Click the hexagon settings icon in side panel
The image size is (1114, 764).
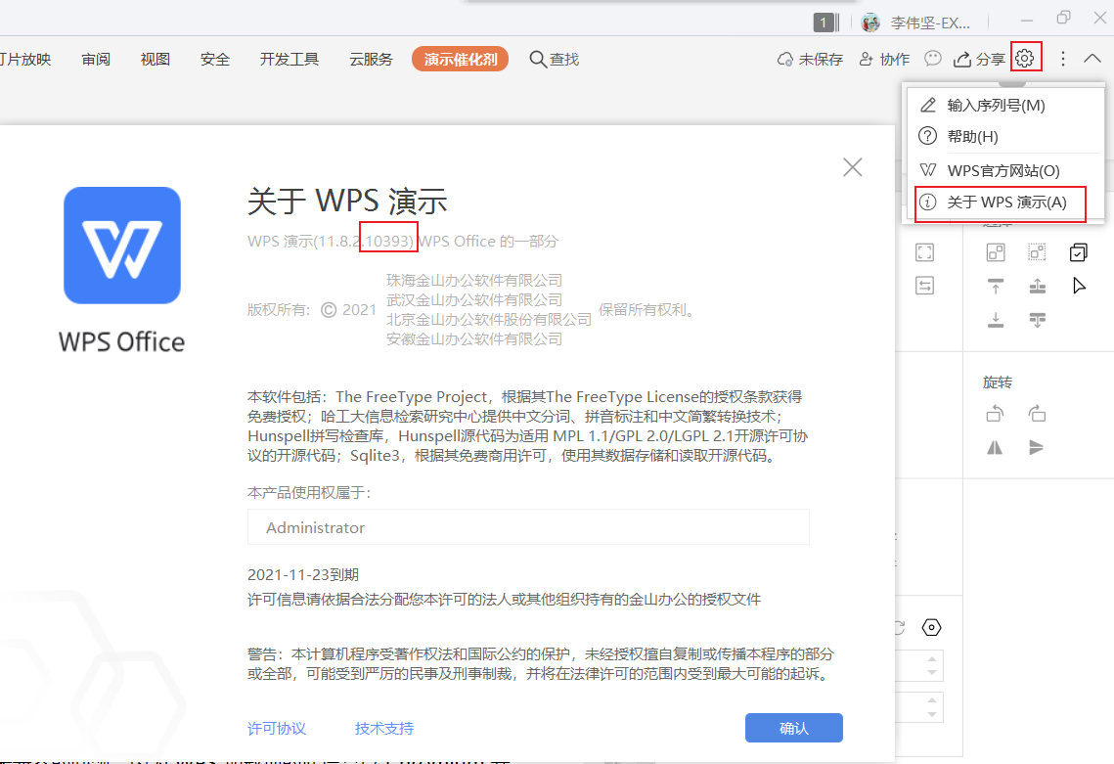pyautogui.click(x=931, y=628)
